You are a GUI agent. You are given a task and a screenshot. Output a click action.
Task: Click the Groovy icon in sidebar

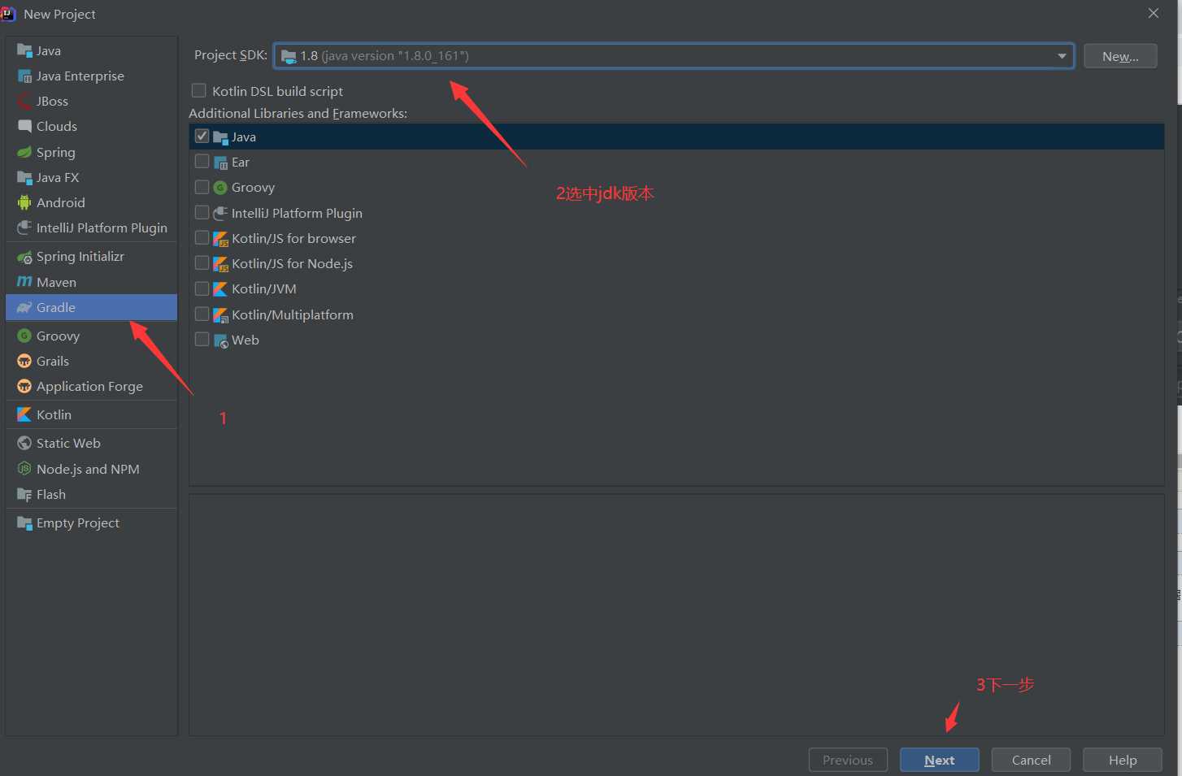point(24,336)
